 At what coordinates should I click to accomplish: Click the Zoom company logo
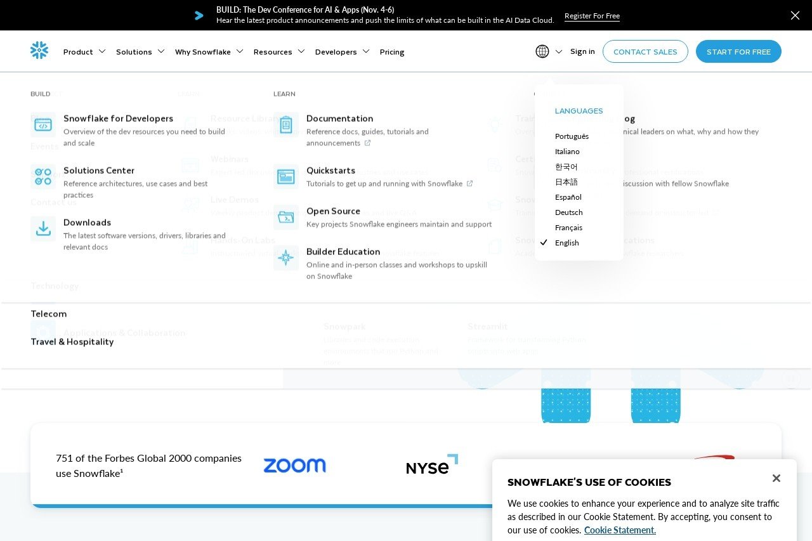294,466
